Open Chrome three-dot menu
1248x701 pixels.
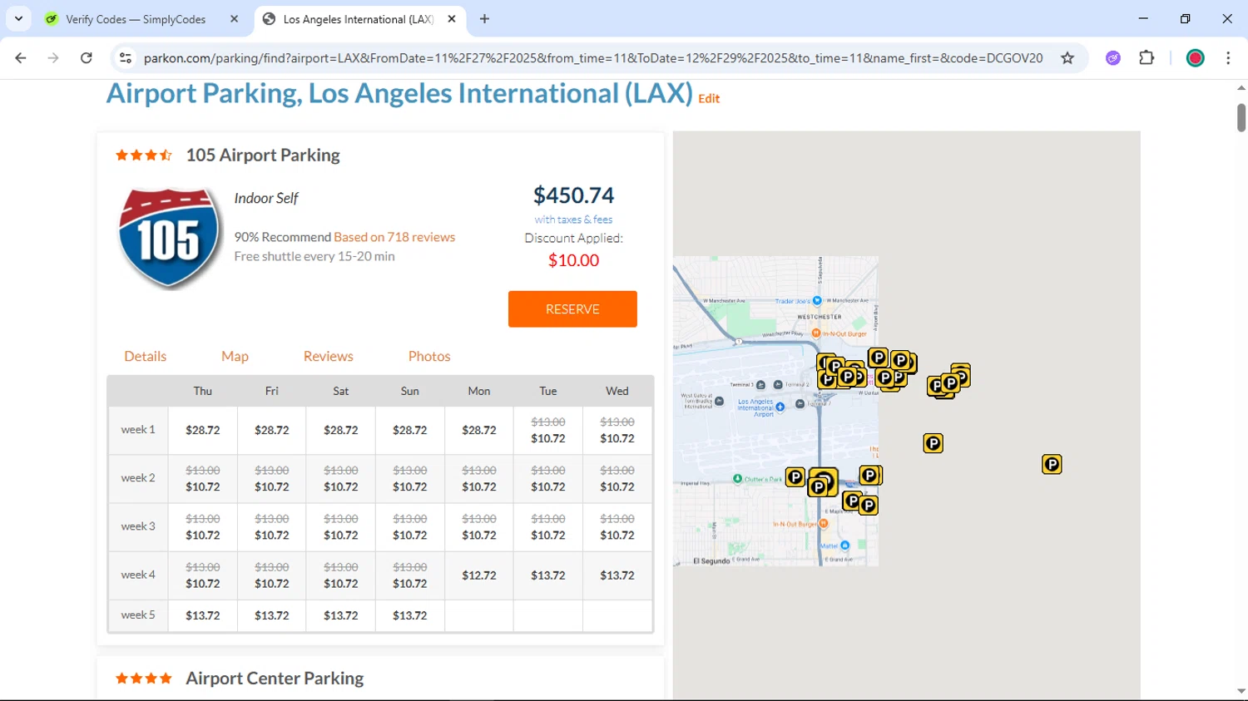click(1228, 58)
